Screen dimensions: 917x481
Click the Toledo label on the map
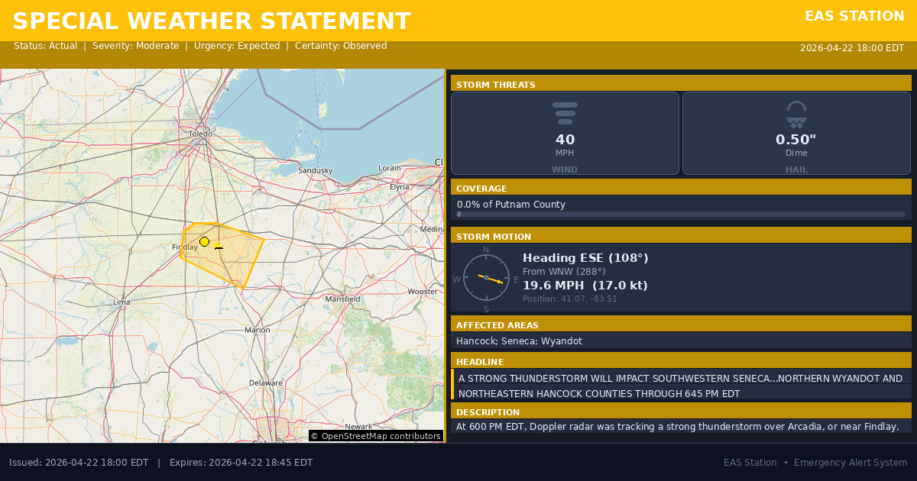[x=200, y=134]
